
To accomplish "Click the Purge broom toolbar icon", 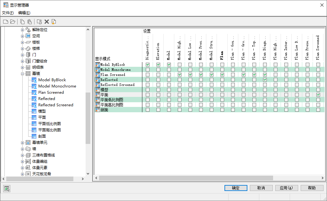I will point(54,22).
